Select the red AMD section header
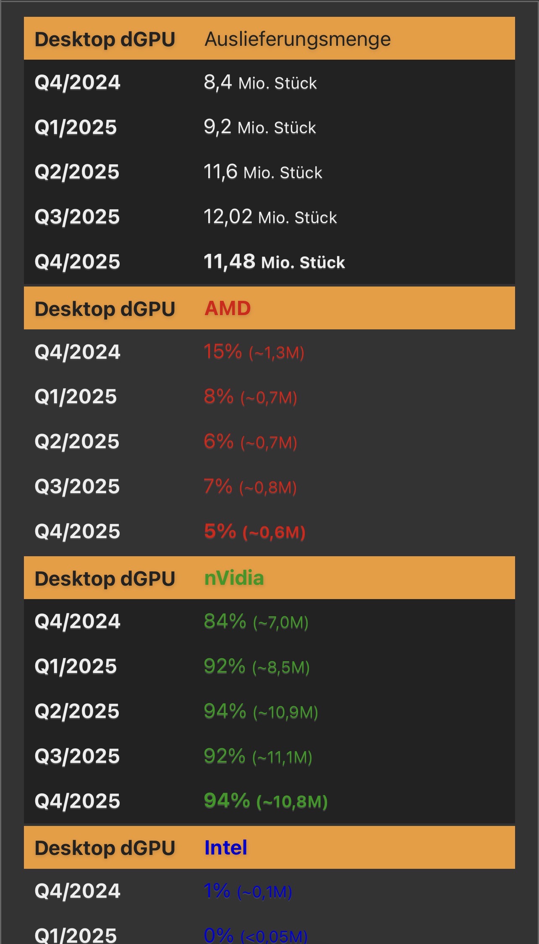Screen dimensions: 539x944 point(228,308)
